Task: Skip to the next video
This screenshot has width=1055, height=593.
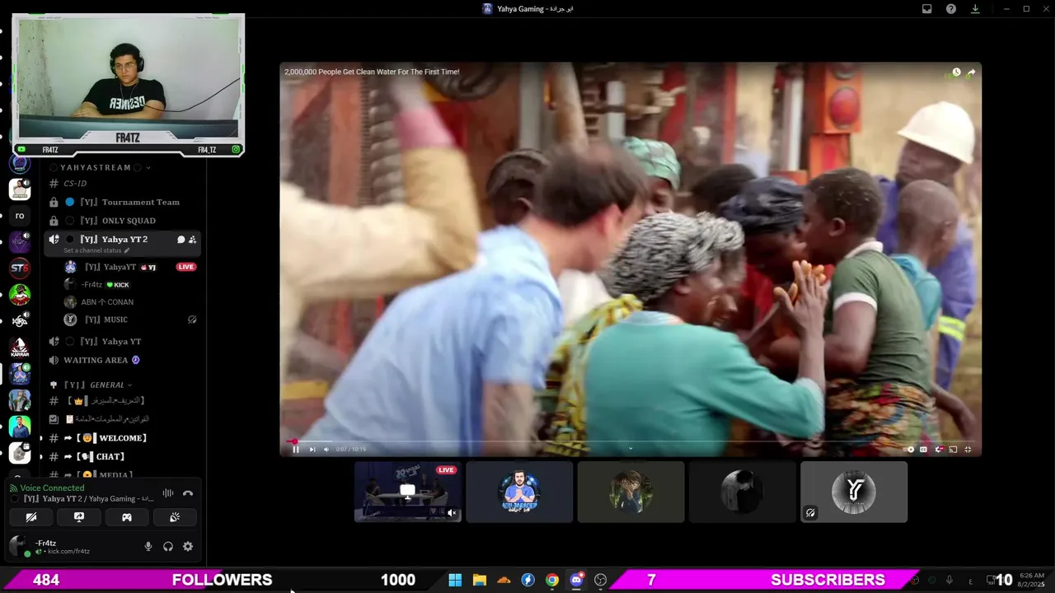Action: 312,449
